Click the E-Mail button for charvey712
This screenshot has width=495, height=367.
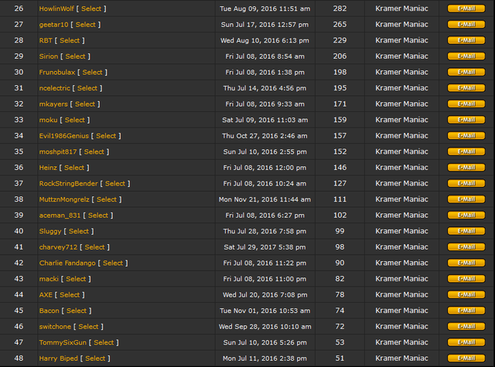tap(466, 247)
